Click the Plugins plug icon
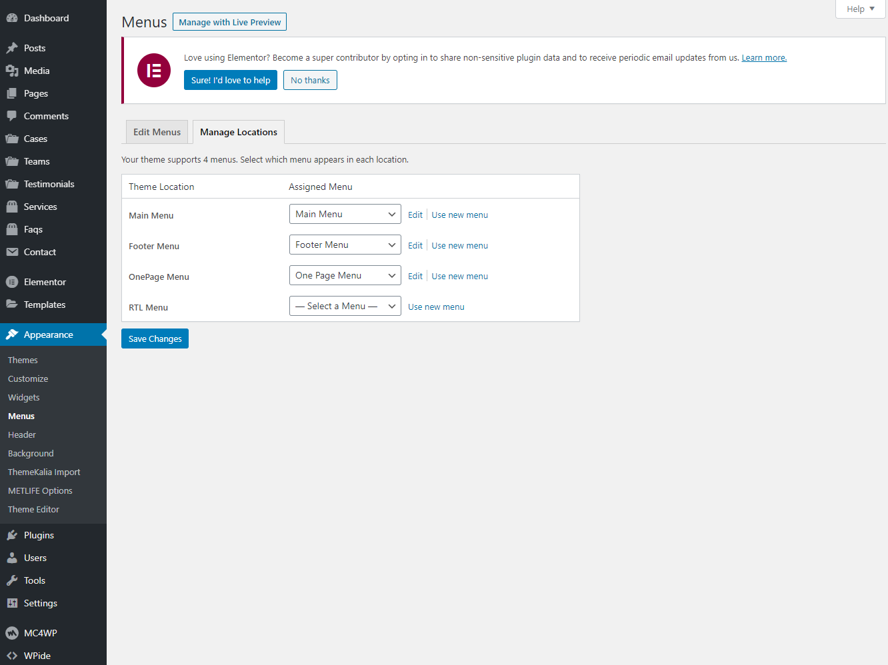Viewport: 888px width, 665px height. 12,535
